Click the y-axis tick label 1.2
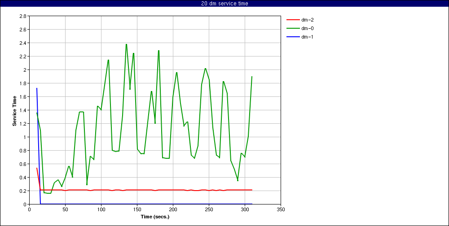 pyautogui.click(x=23, y=124)
